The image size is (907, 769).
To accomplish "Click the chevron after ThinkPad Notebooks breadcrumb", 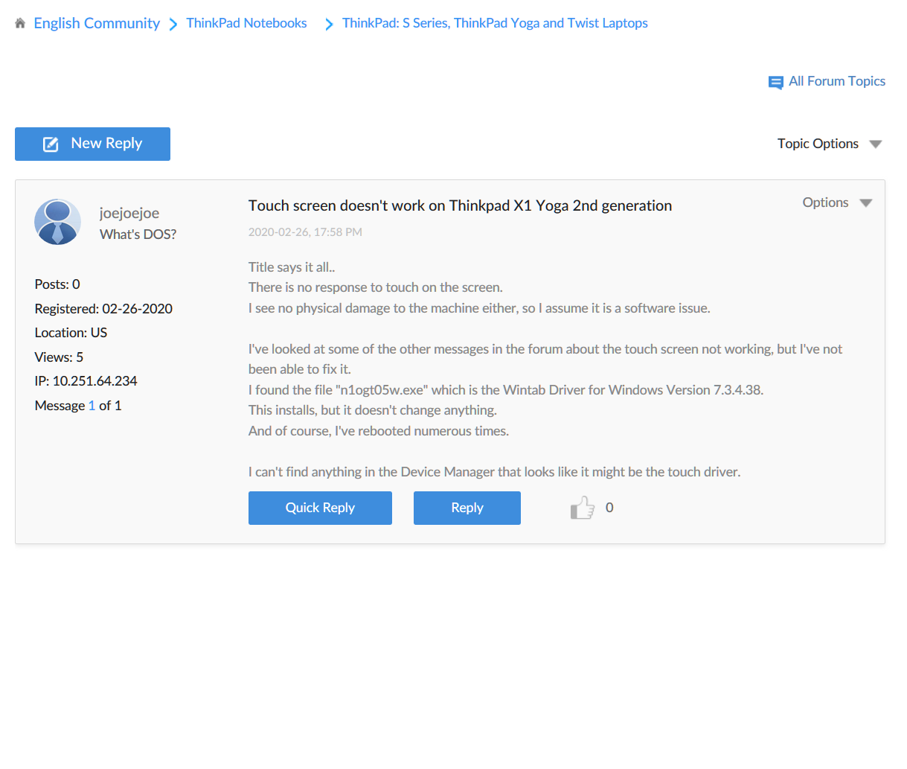I will coord(328,23).
